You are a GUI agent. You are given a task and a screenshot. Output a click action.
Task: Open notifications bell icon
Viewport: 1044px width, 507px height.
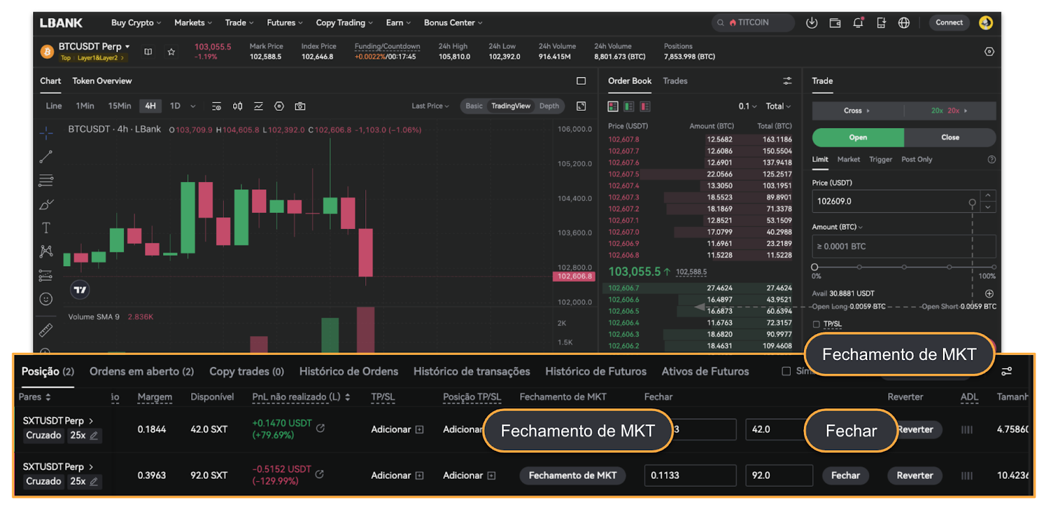(x=858, y=23)
